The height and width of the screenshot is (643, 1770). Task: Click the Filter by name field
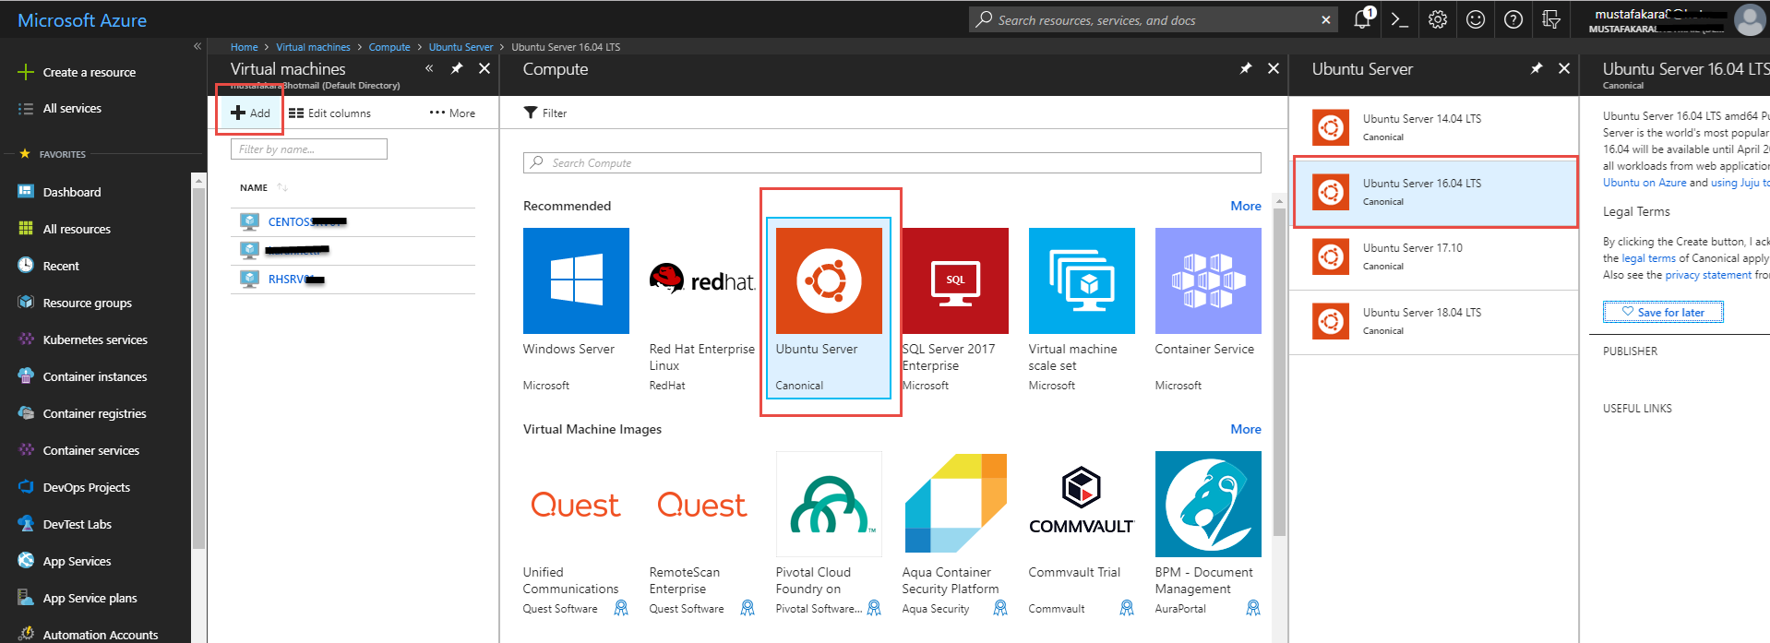point(309,149)
